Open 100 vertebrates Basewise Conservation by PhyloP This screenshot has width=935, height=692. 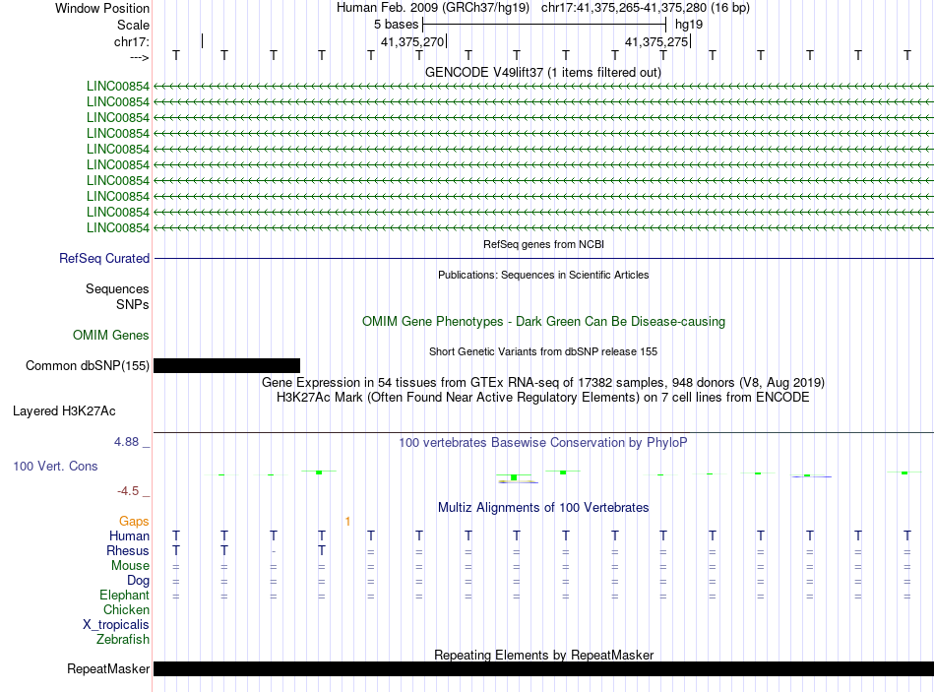[543, 443]
